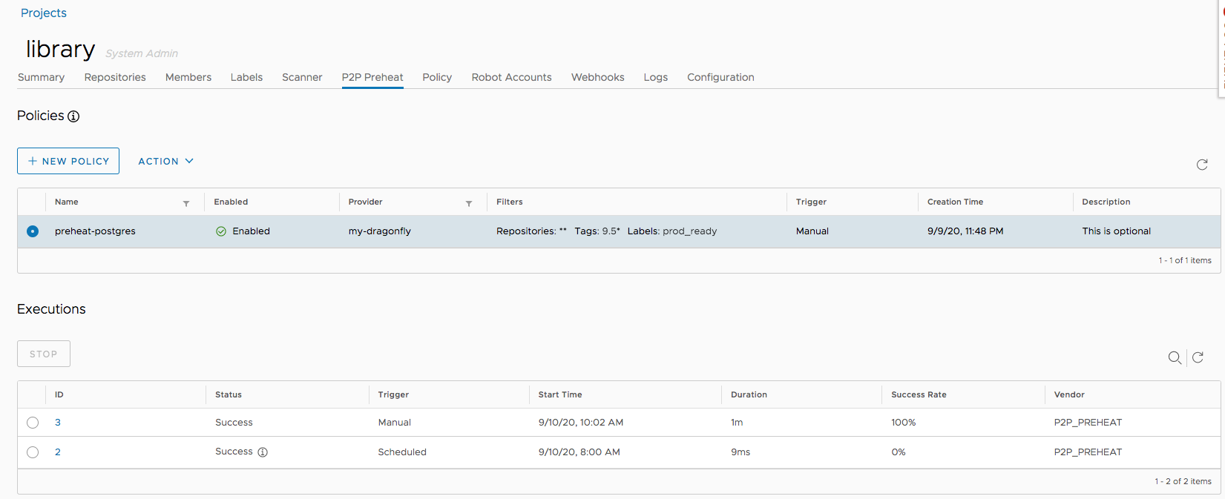Open search in Executions section
Image resolution: width=1225 pixels, height=499 pixels.
click(1175, 357)
